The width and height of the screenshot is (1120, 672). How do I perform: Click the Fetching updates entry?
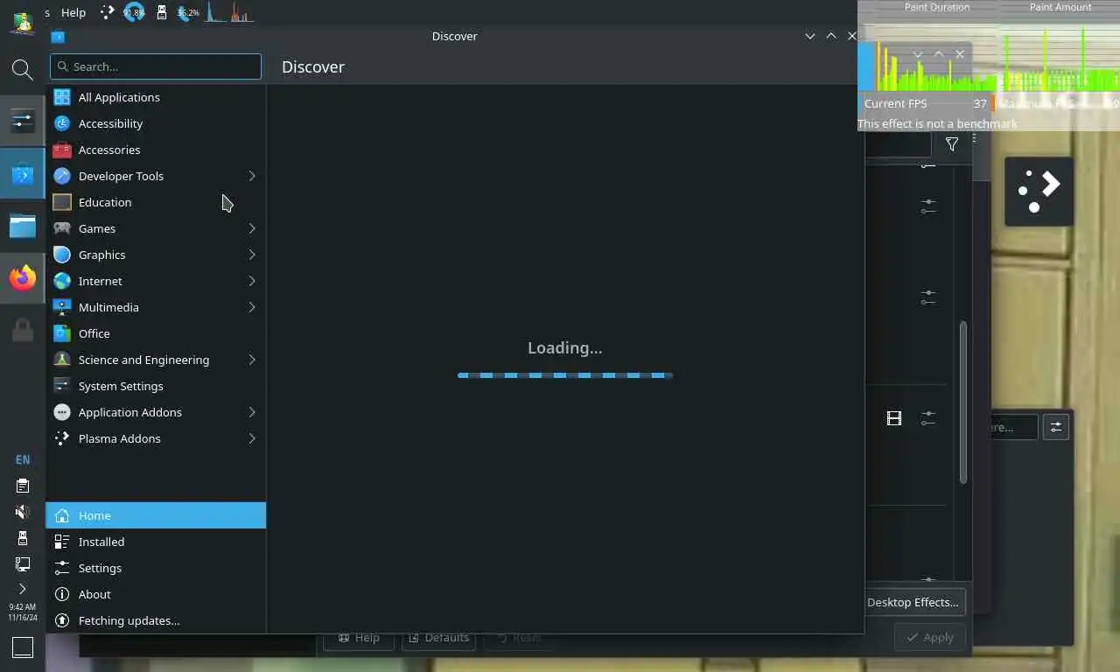[x=156, y=620]
